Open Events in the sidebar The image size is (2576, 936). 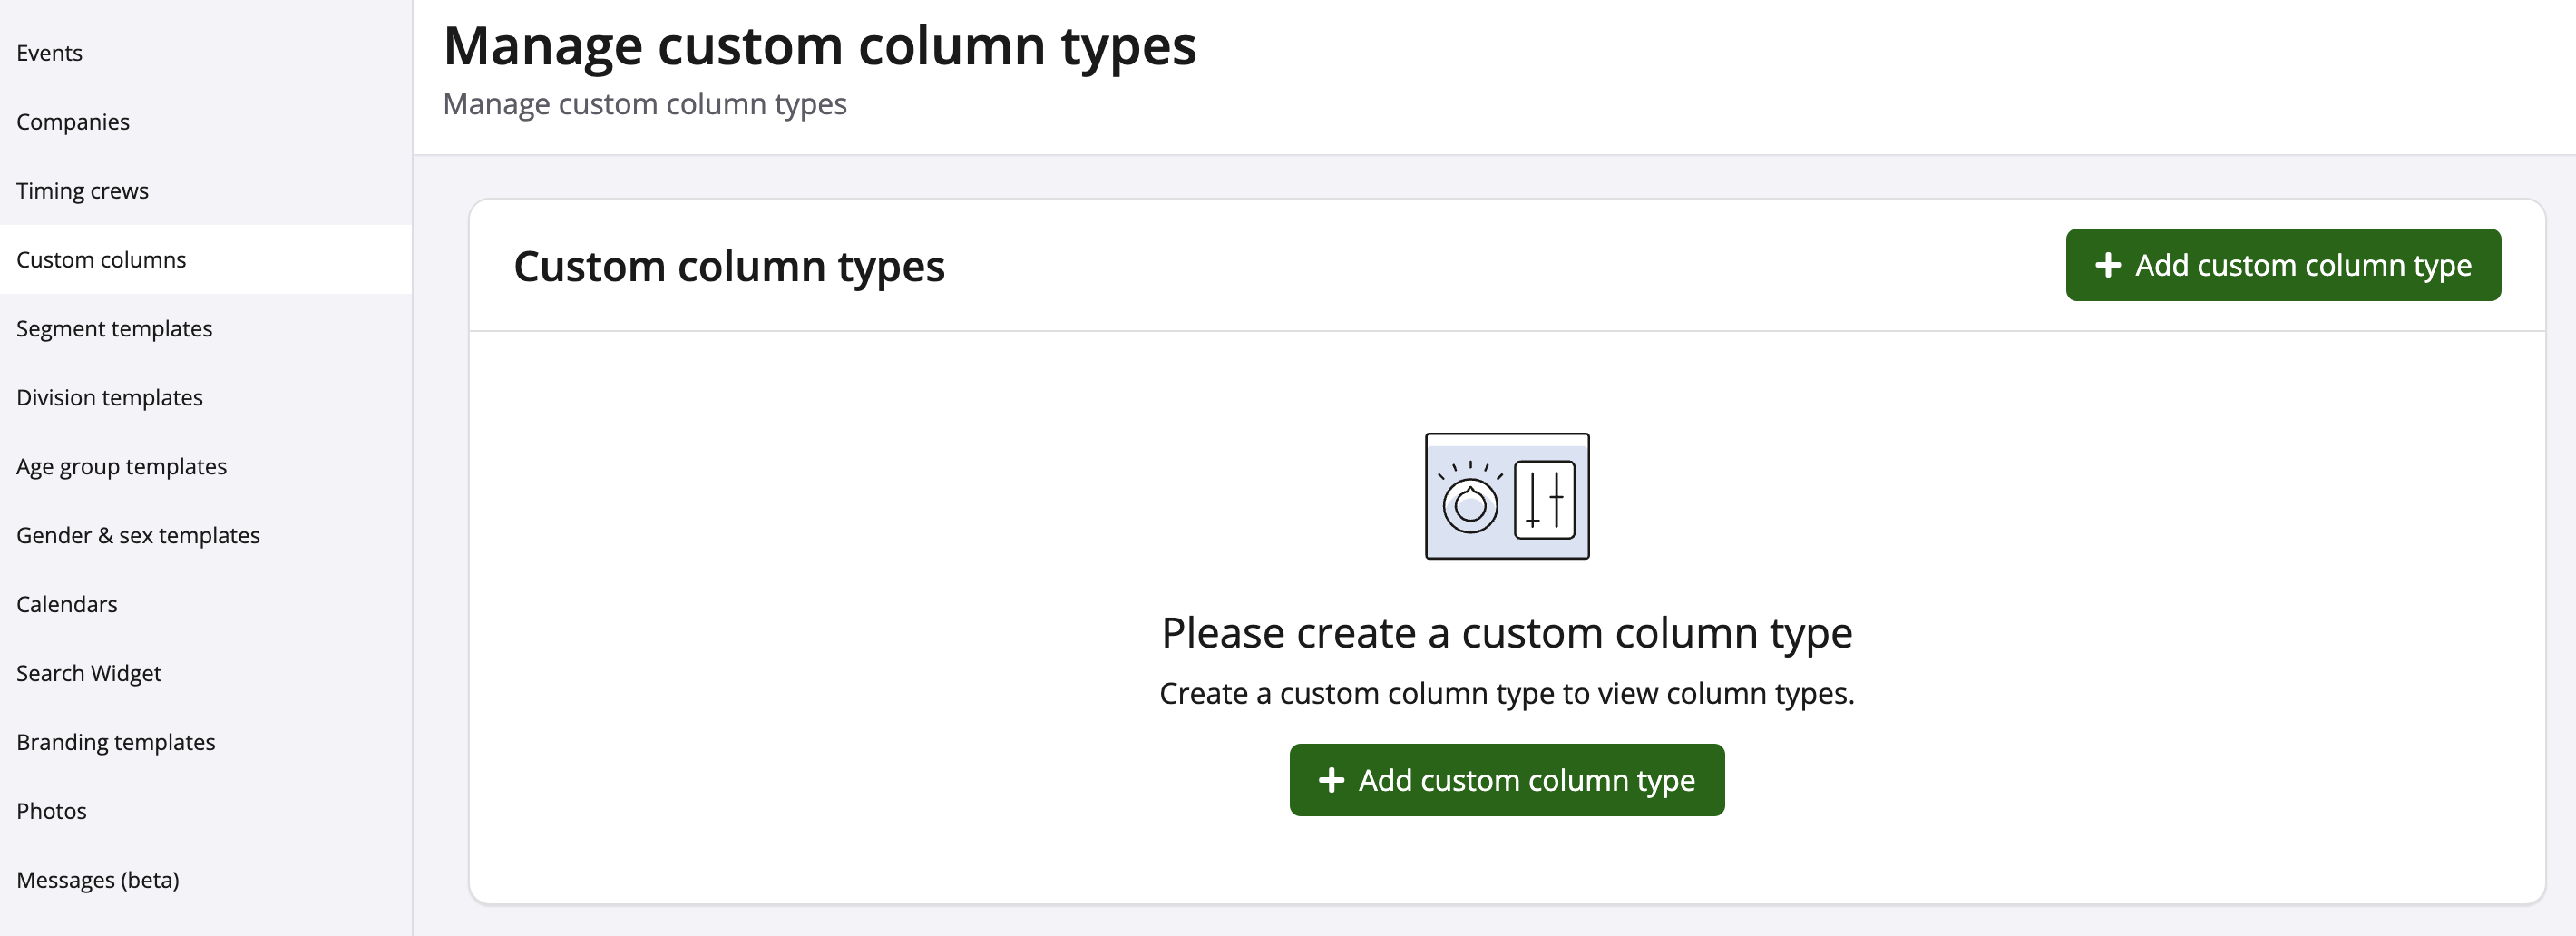[x=49, y=53]
